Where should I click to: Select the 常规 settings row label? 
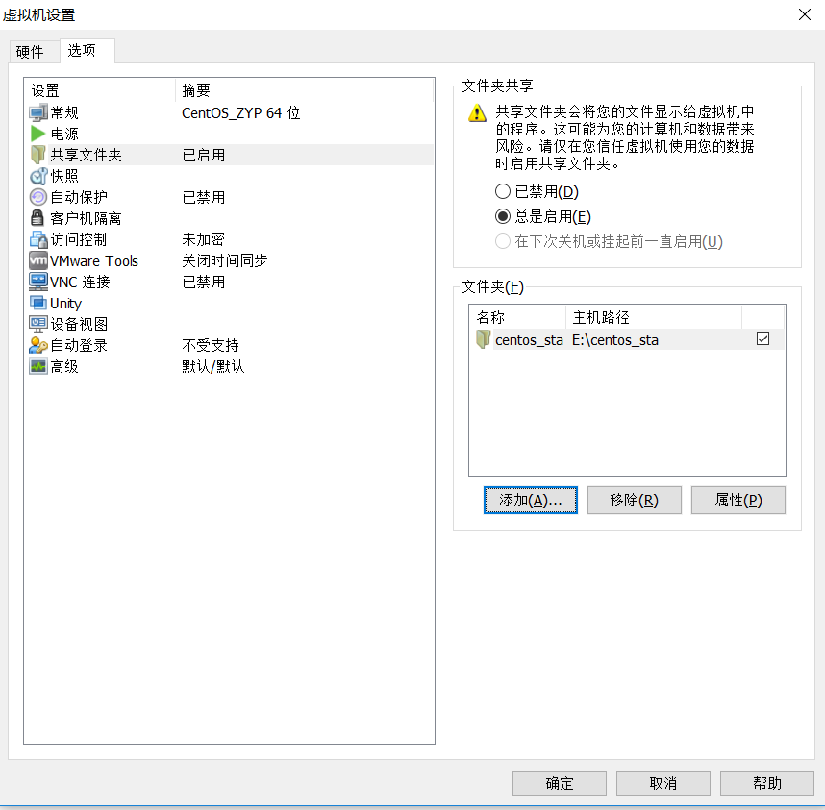64,112
